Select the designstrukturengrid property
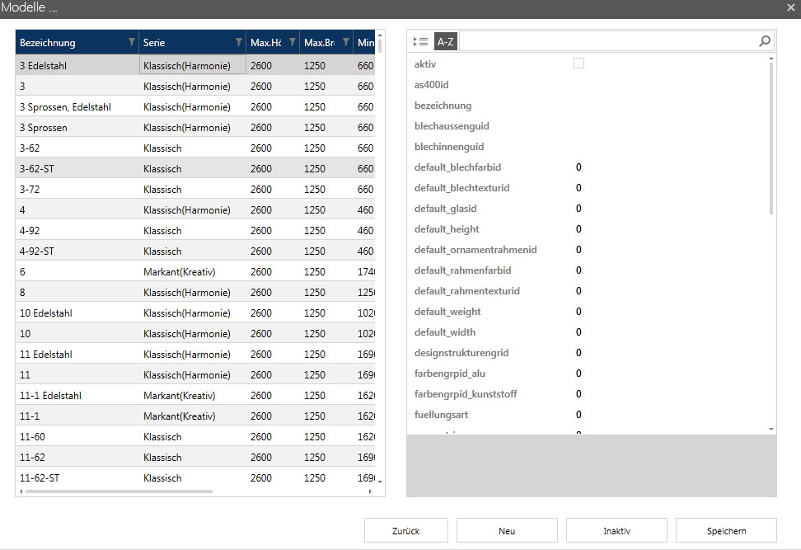 (461, 353)
